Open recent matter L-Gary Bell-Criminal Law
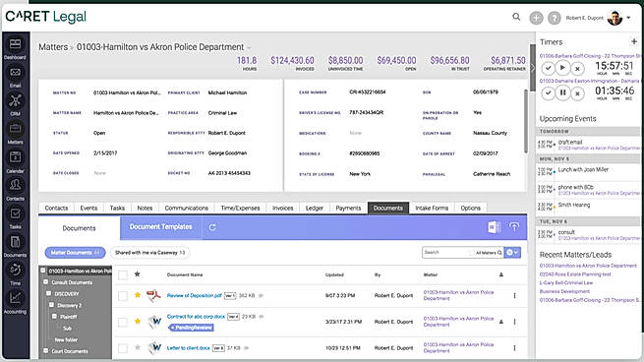This screenshot has height=362, width=644. (566, 282)
